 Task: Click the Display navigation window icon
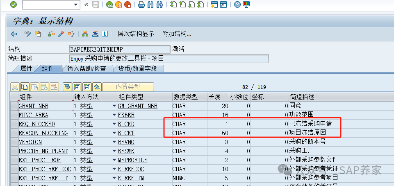[x=95, y=34]
